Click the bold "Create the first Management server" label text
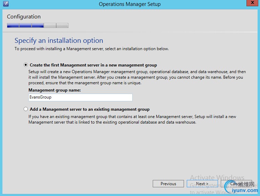Viewport: 260px width, 196px height. (x=93, y=65)
